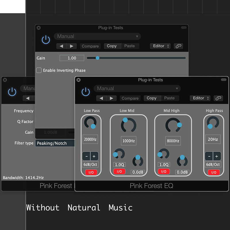
Task: Click previous preset arrow in left filter window
Action: 28,98
